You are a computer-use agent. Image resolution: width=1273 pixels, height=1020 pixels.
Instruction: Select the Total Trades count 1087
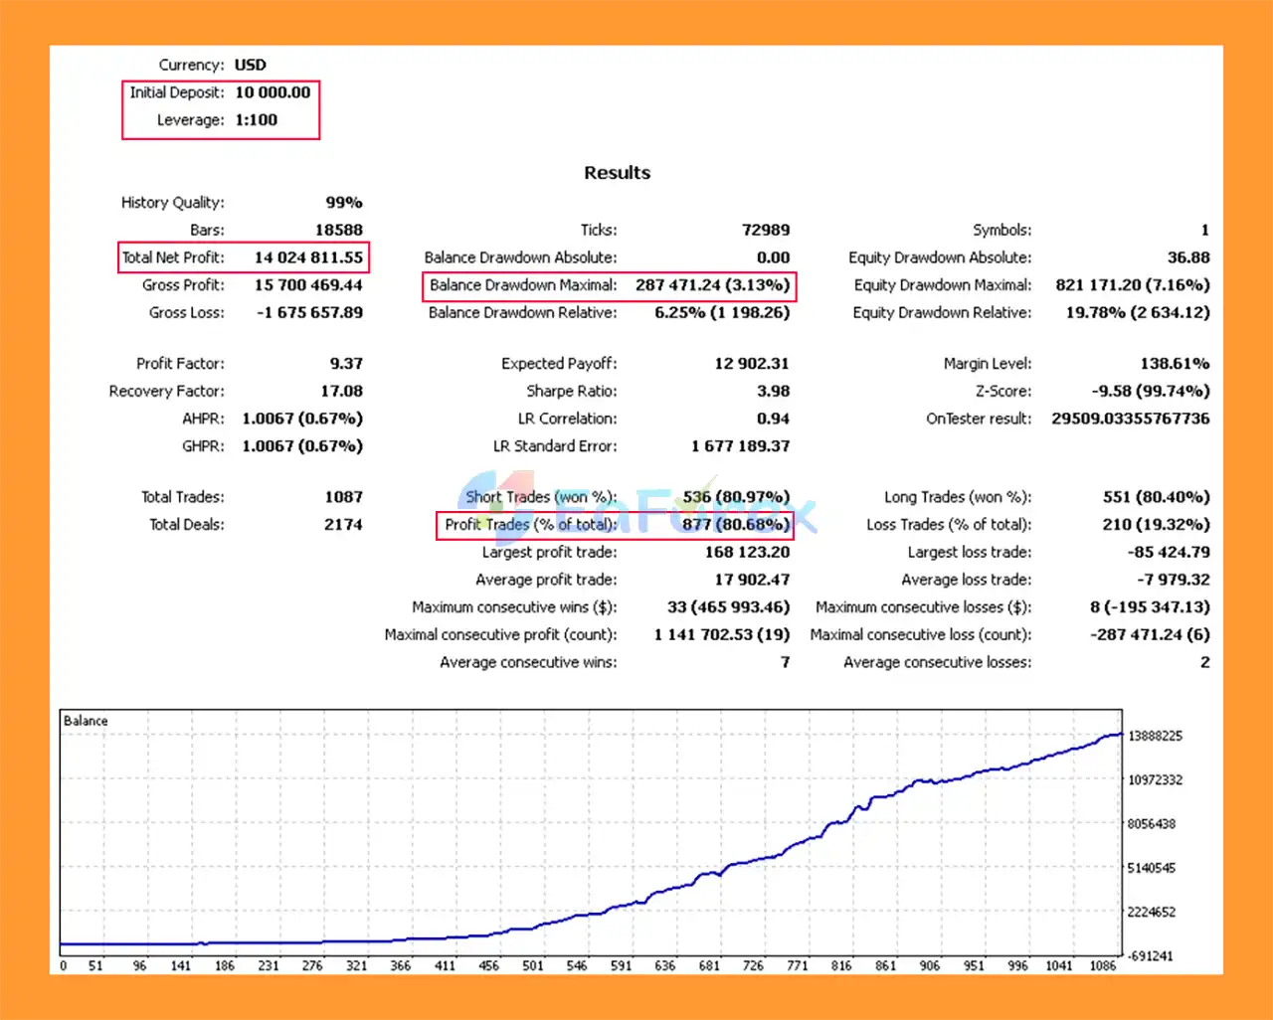(x=343, y=497)
